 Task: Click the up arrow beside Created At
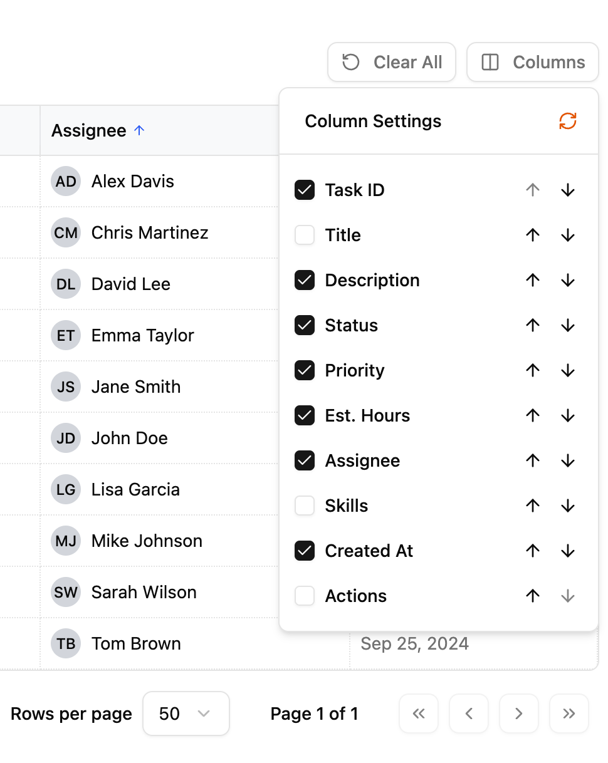[532, 551]
